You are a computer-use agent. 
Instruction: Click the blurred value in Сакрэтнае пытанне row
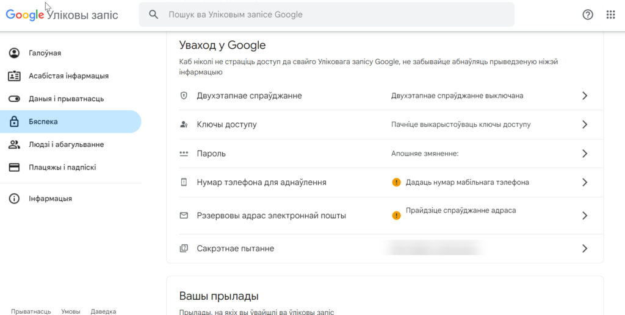pos(434,248)
